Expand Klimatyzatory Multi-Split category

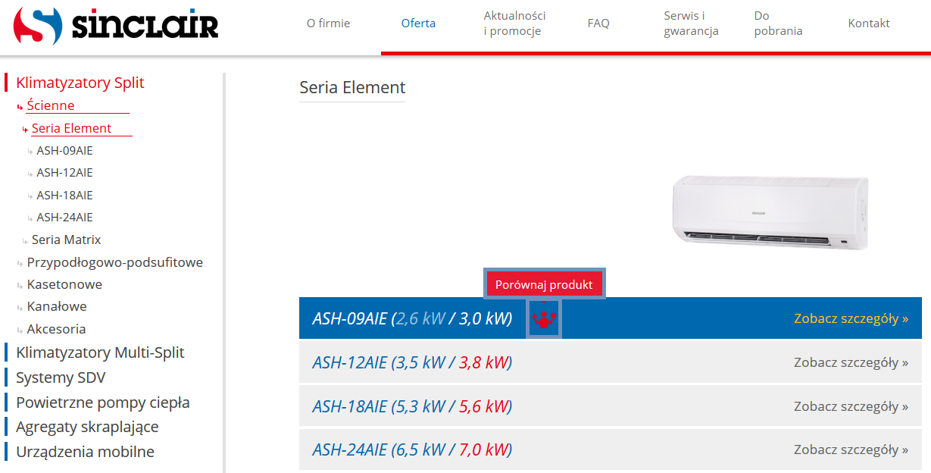pos(100,352)
